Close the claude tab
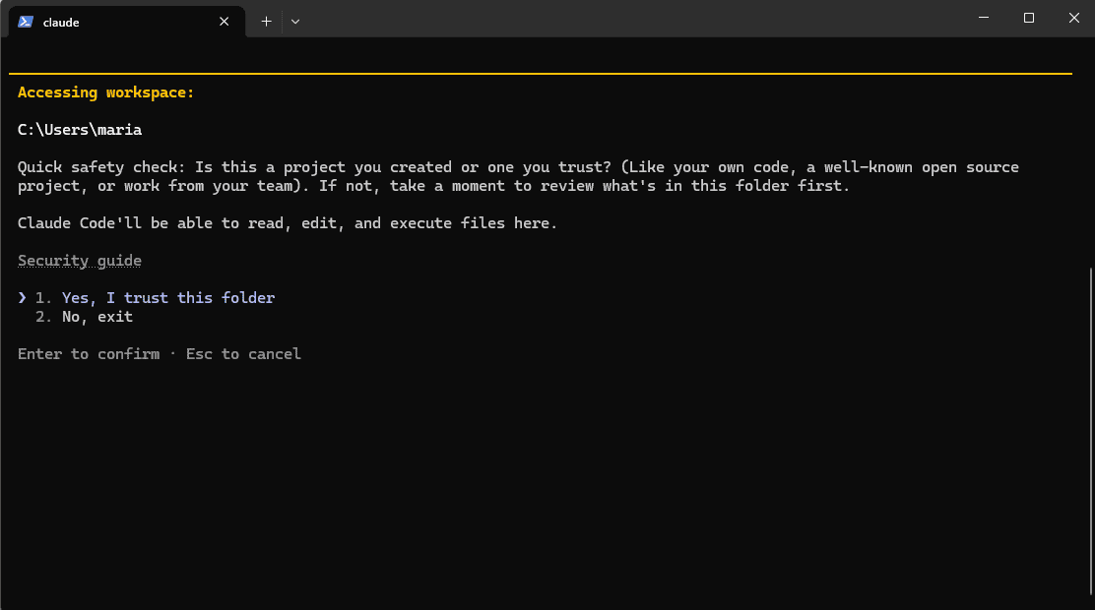 (225, 22)
